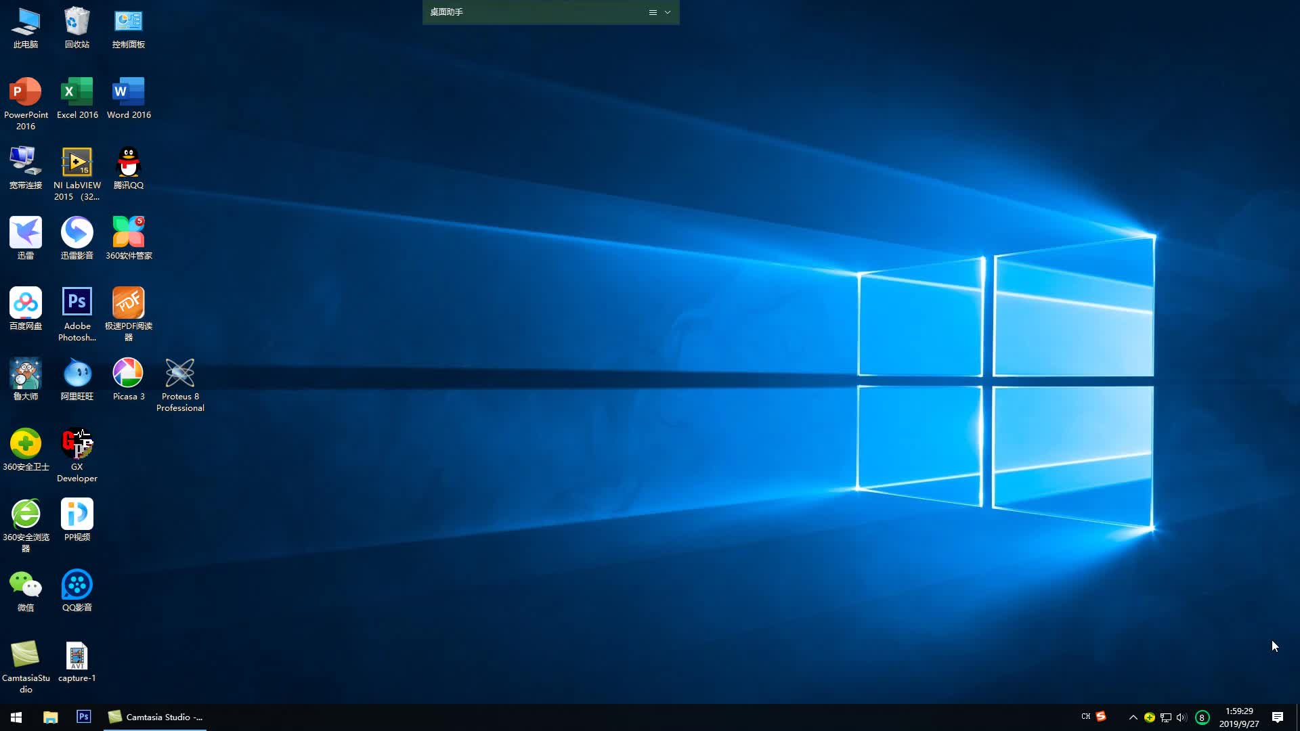Click the 迅雷 Thunder download icon
This screenshot has height=731, width=1300.
tap(26, 239)
